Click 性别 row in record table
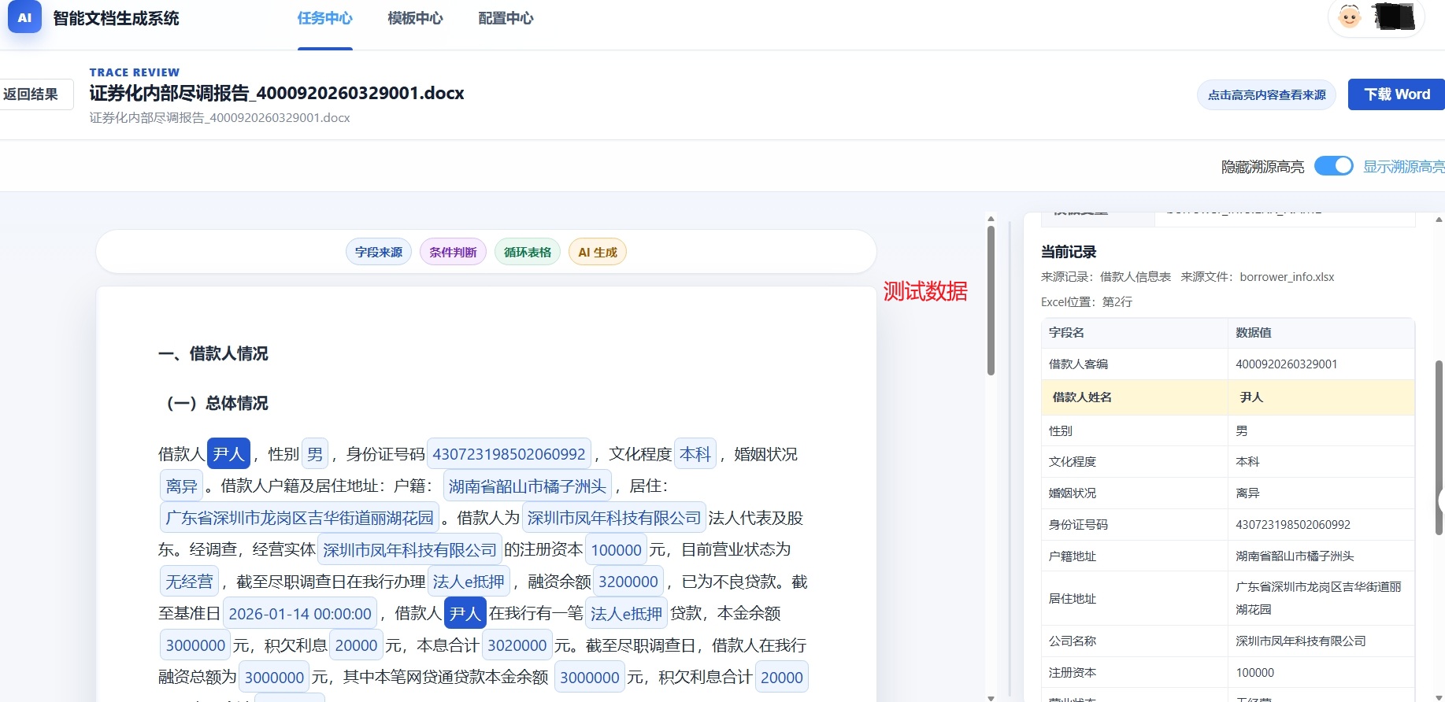The height and width of the screenshot is (702, 1445). point(1228,430)
